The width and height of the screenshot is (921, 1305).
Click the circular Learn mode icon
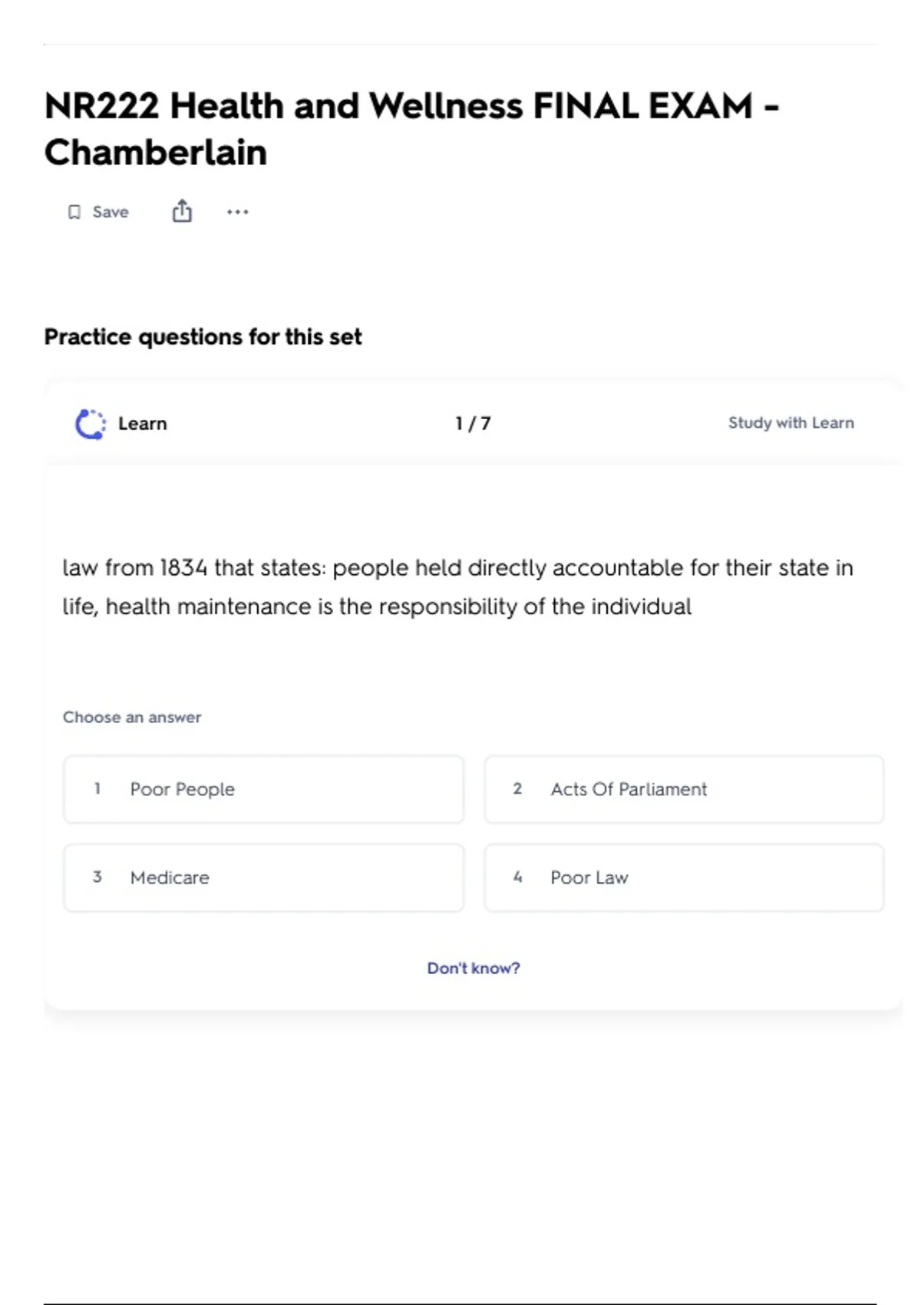91,424
